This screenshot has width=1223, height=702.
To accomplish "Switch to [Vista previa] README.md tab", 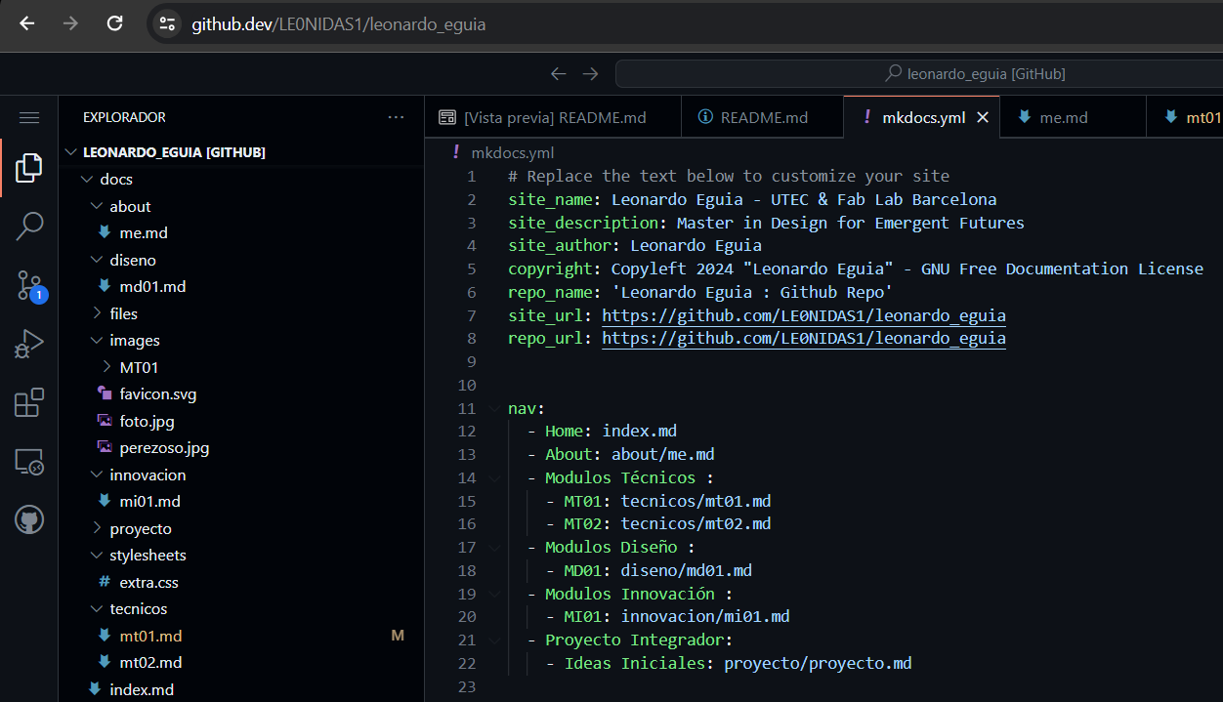I will click(552, 117).
